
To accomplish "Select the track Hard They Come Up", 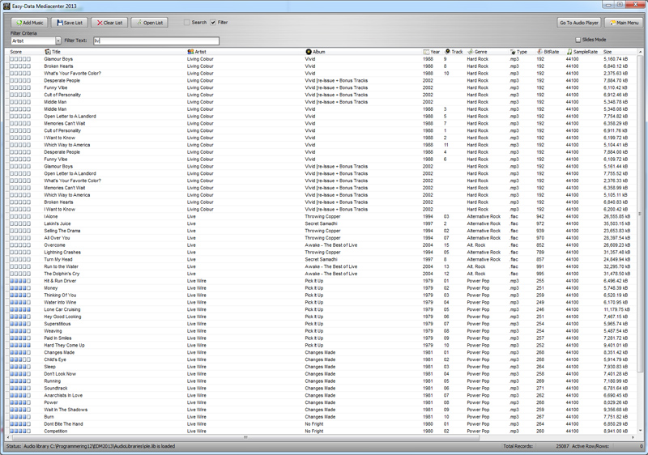I will 65,346.
